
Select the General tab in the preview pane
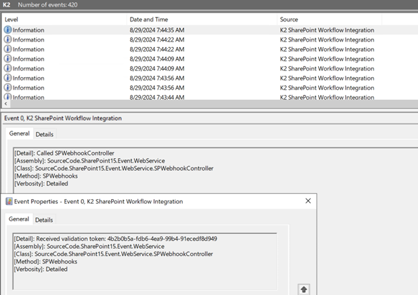(x=19, y=134)
